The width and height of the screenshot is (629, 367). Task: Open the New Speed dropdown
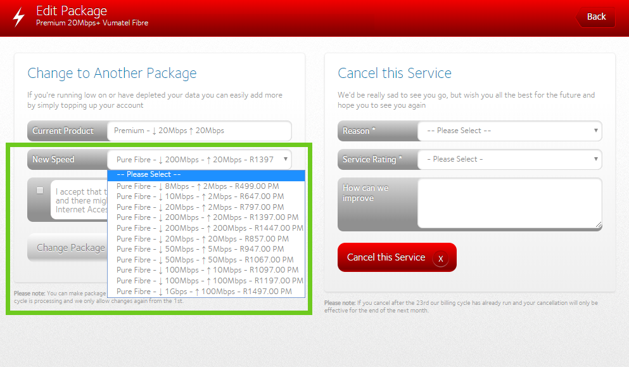[199, 160]
